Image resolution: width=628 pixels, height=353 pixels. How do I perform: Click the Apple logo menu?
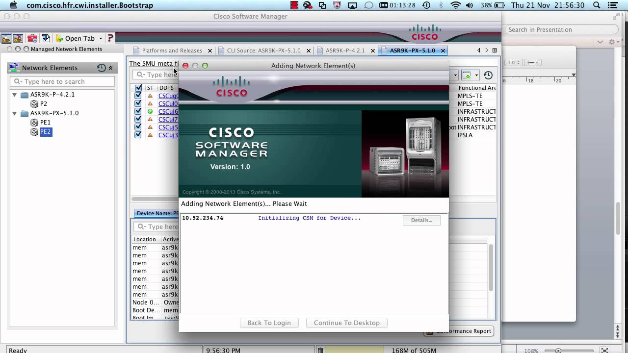[x=13, y=5]
